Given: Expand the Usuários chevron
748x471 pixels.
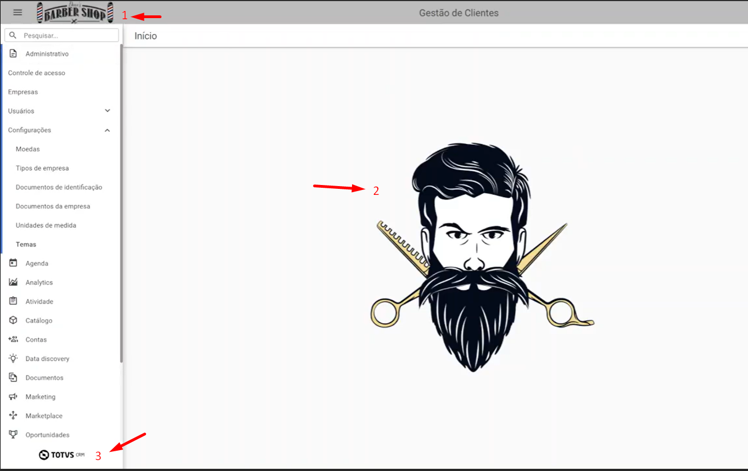Looking at the screenshot, I should point(107,111).
